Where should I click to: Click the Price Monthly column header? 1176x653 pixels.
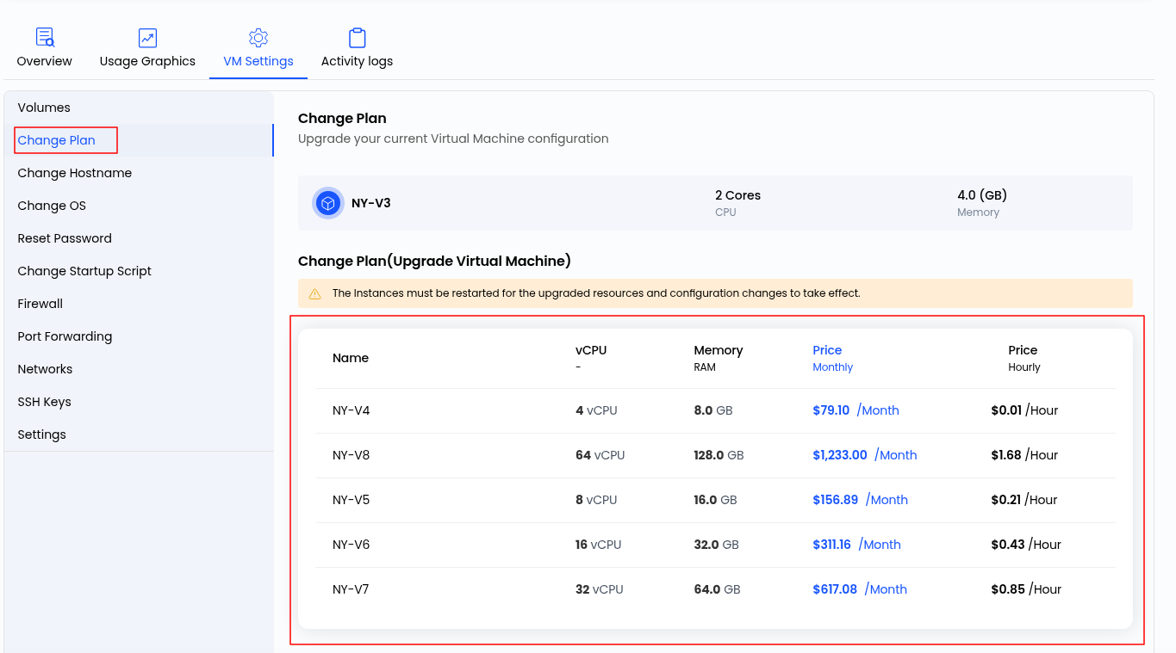(x=832, y=358)
